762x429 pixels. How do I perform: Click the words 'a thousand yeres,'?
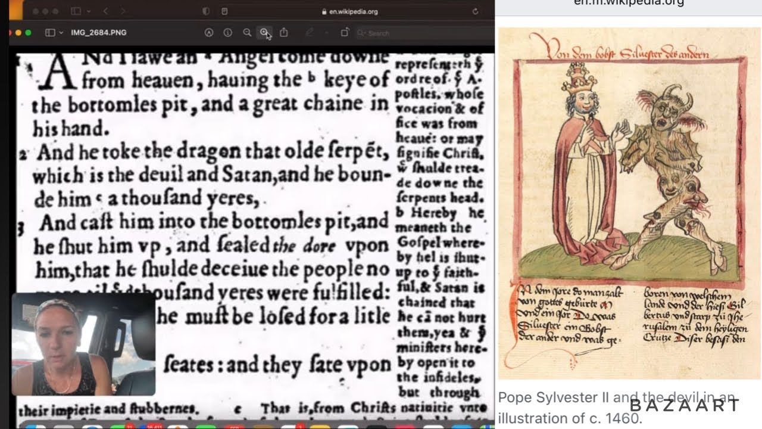tap(183, 200)
